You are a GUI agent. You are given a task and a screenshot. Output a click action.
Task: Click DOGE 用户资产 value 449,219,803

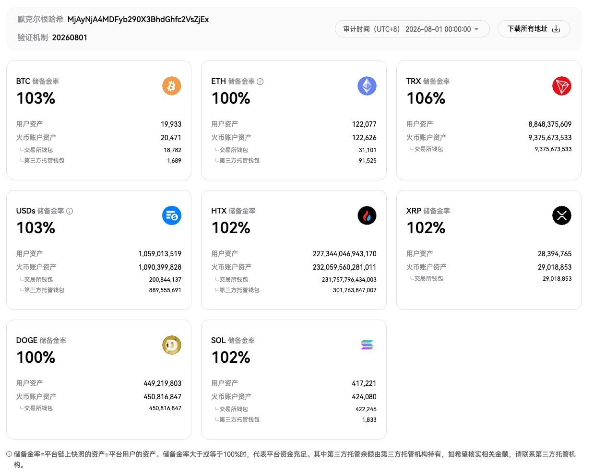(x=163, y=383)
